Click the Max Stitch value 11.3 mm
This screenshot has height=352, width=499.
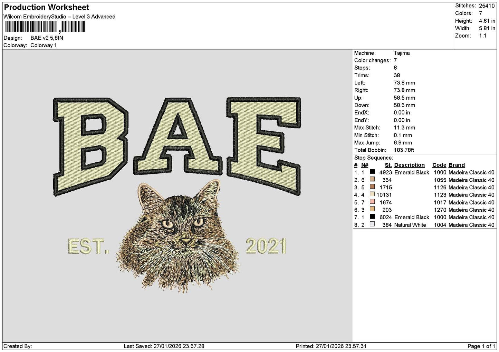click(404, 128)
